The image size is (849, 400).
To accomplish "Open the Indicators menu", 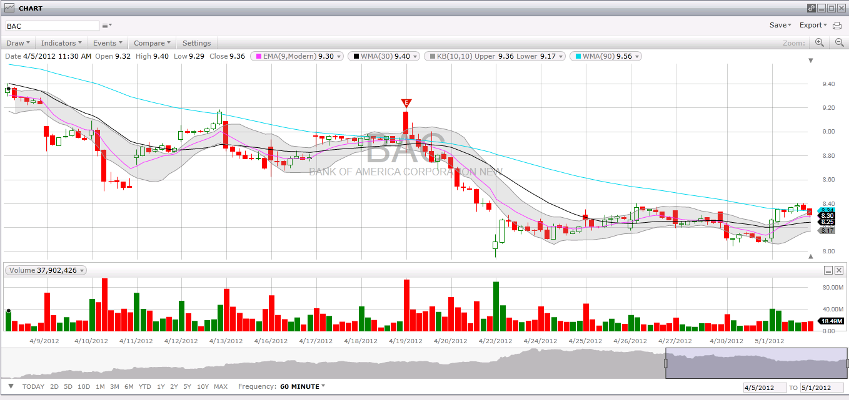I will click(61, 43).
